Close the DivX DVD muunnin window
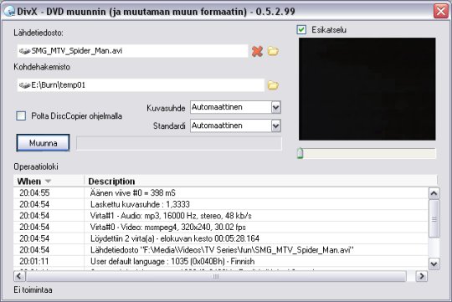This screenshot has width=452, height=302. [x=441, y=11]
